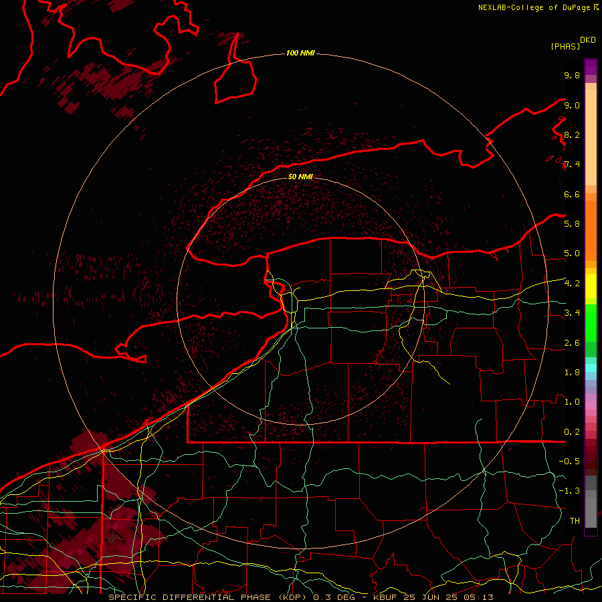Click the 1.0 scale value
The image size is (602, 602).
(x=572, y=401)
